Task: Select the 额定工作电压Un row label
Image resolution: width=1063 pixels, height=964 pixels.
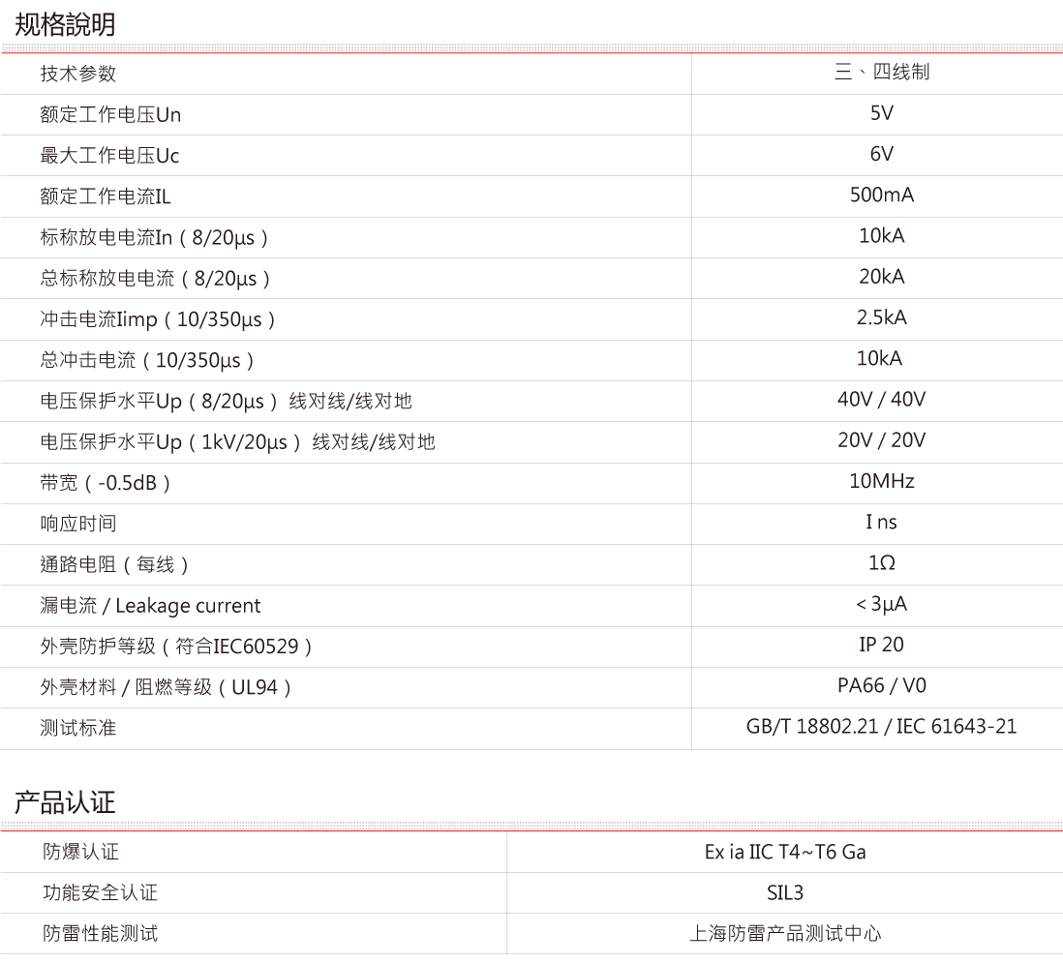Action: (x=110, y=114)
